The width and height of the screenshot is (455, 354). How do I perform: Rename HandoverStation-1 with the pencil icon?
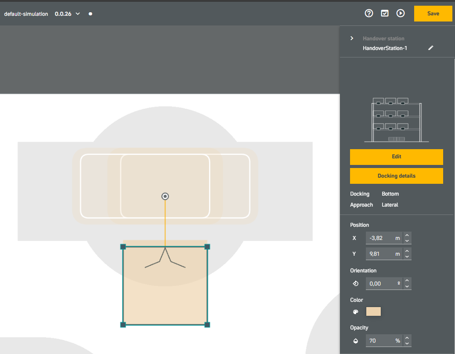click(x=430, y=48)
